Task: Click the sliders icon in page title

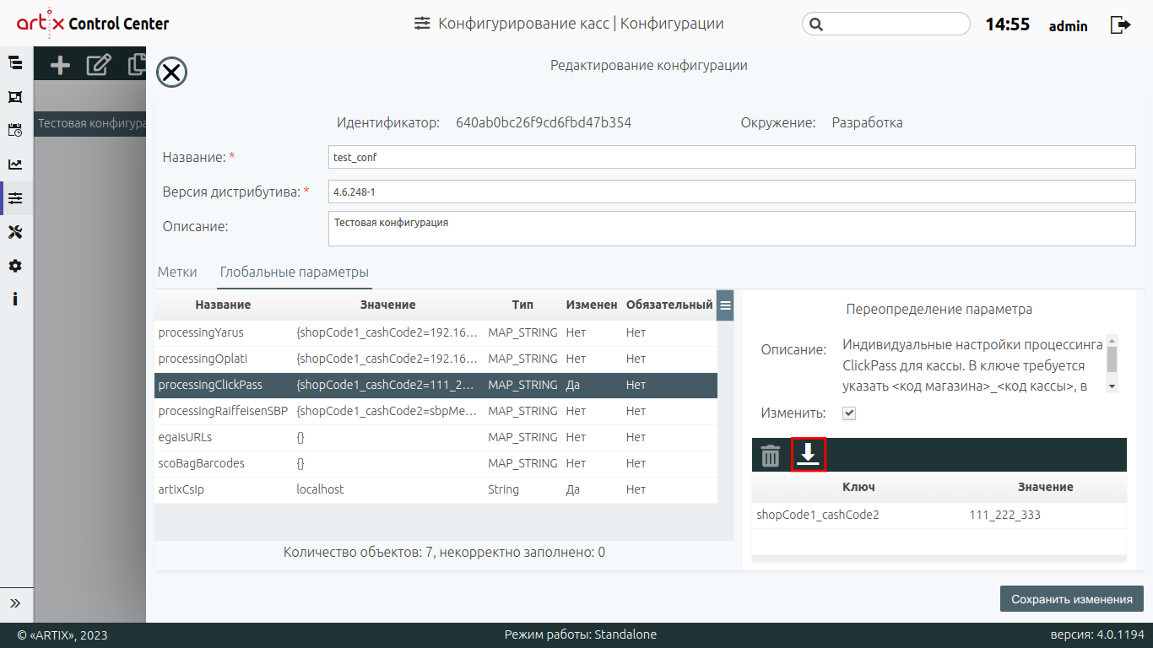Action: tap(422, 24)
